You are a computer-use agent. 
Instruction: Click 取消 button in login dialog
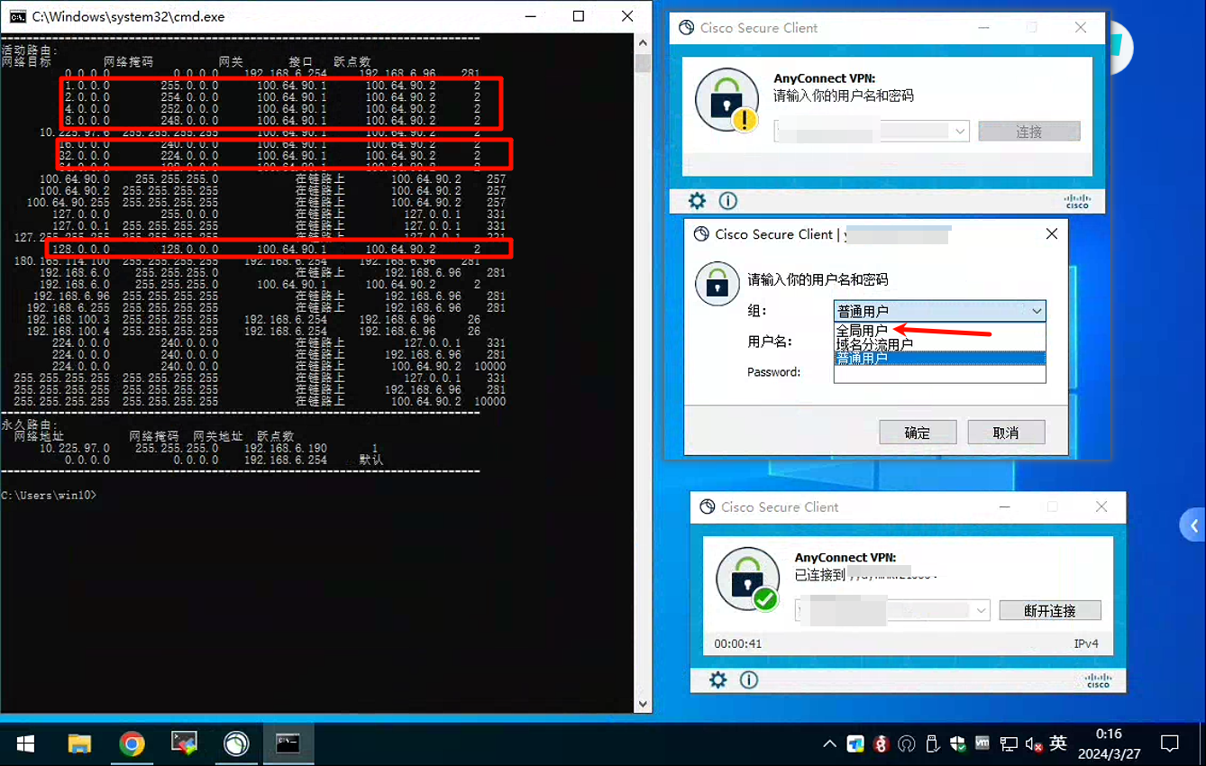pos(1006,433)
